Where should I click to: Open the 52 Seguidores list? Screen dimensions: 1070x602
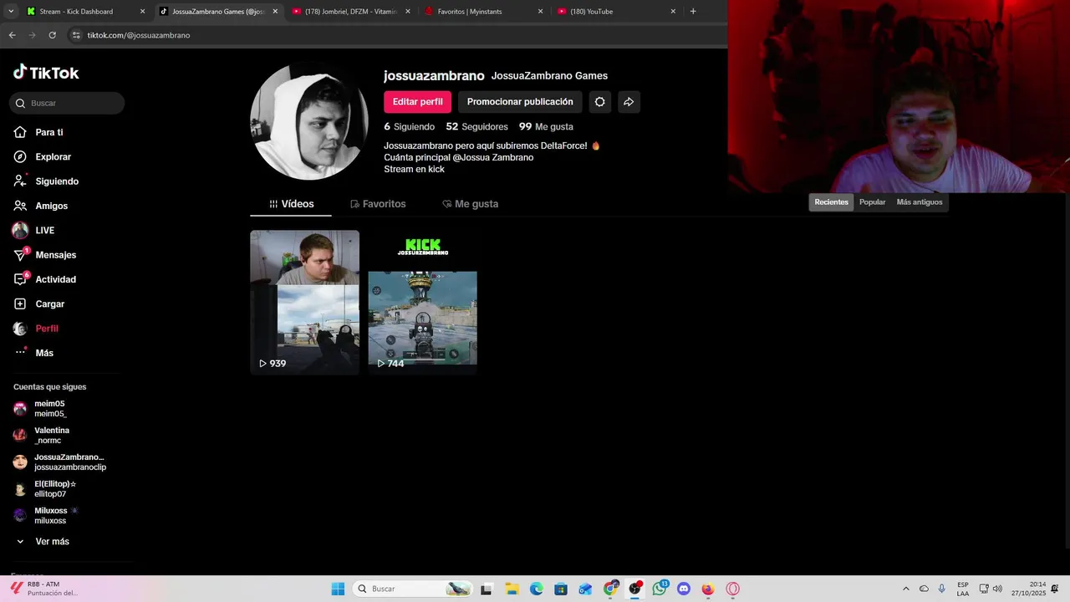476,127
